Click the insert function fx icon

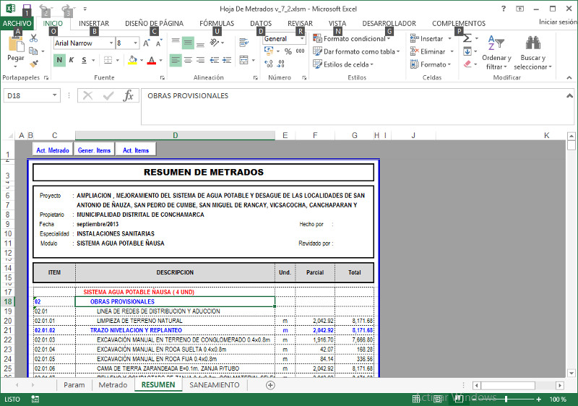coord(128,95)
